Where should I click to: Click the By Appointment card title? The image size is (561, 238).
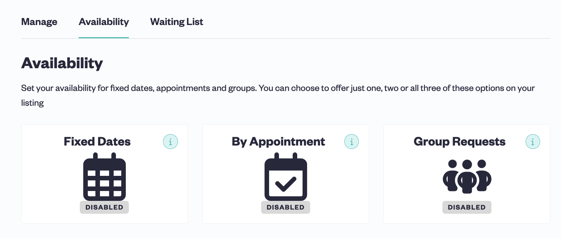point(278,142)
